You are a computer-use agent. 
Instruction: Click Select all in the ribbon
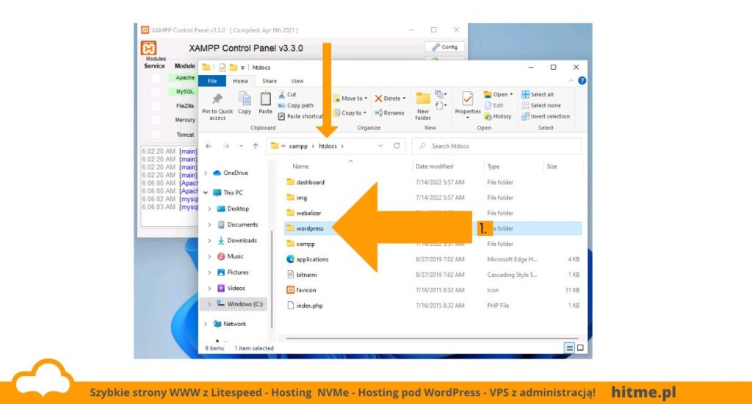(538, 95)
